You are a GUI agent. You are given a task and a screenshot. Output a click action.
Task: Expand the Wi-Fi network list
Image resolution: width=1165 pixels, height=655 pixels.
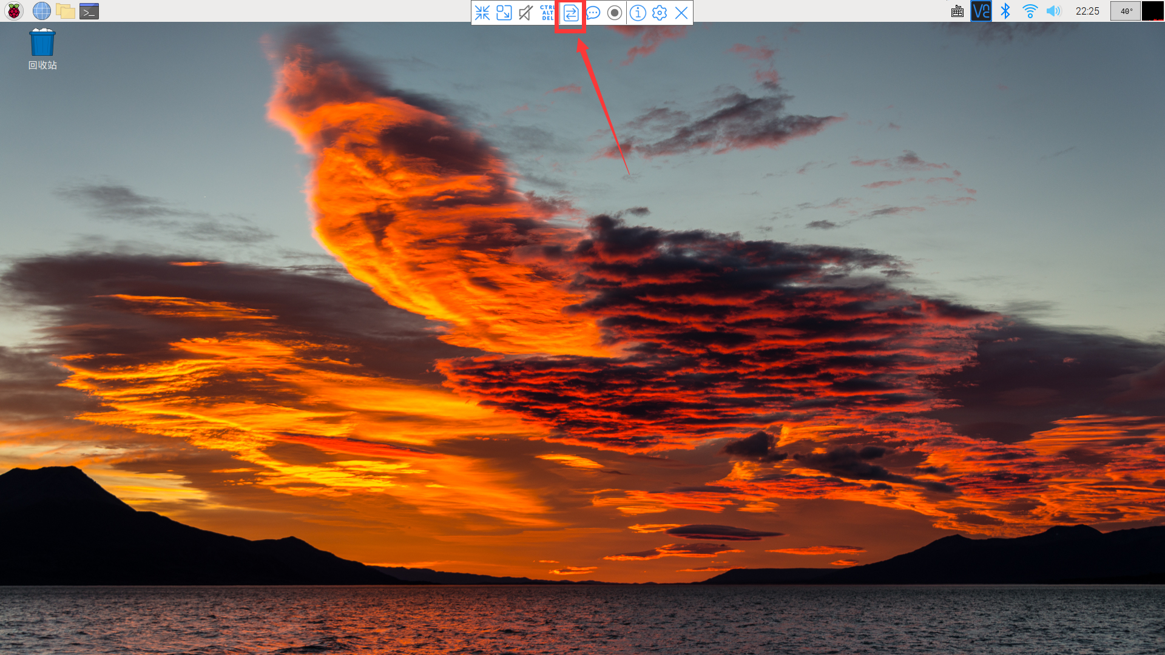1030,11
